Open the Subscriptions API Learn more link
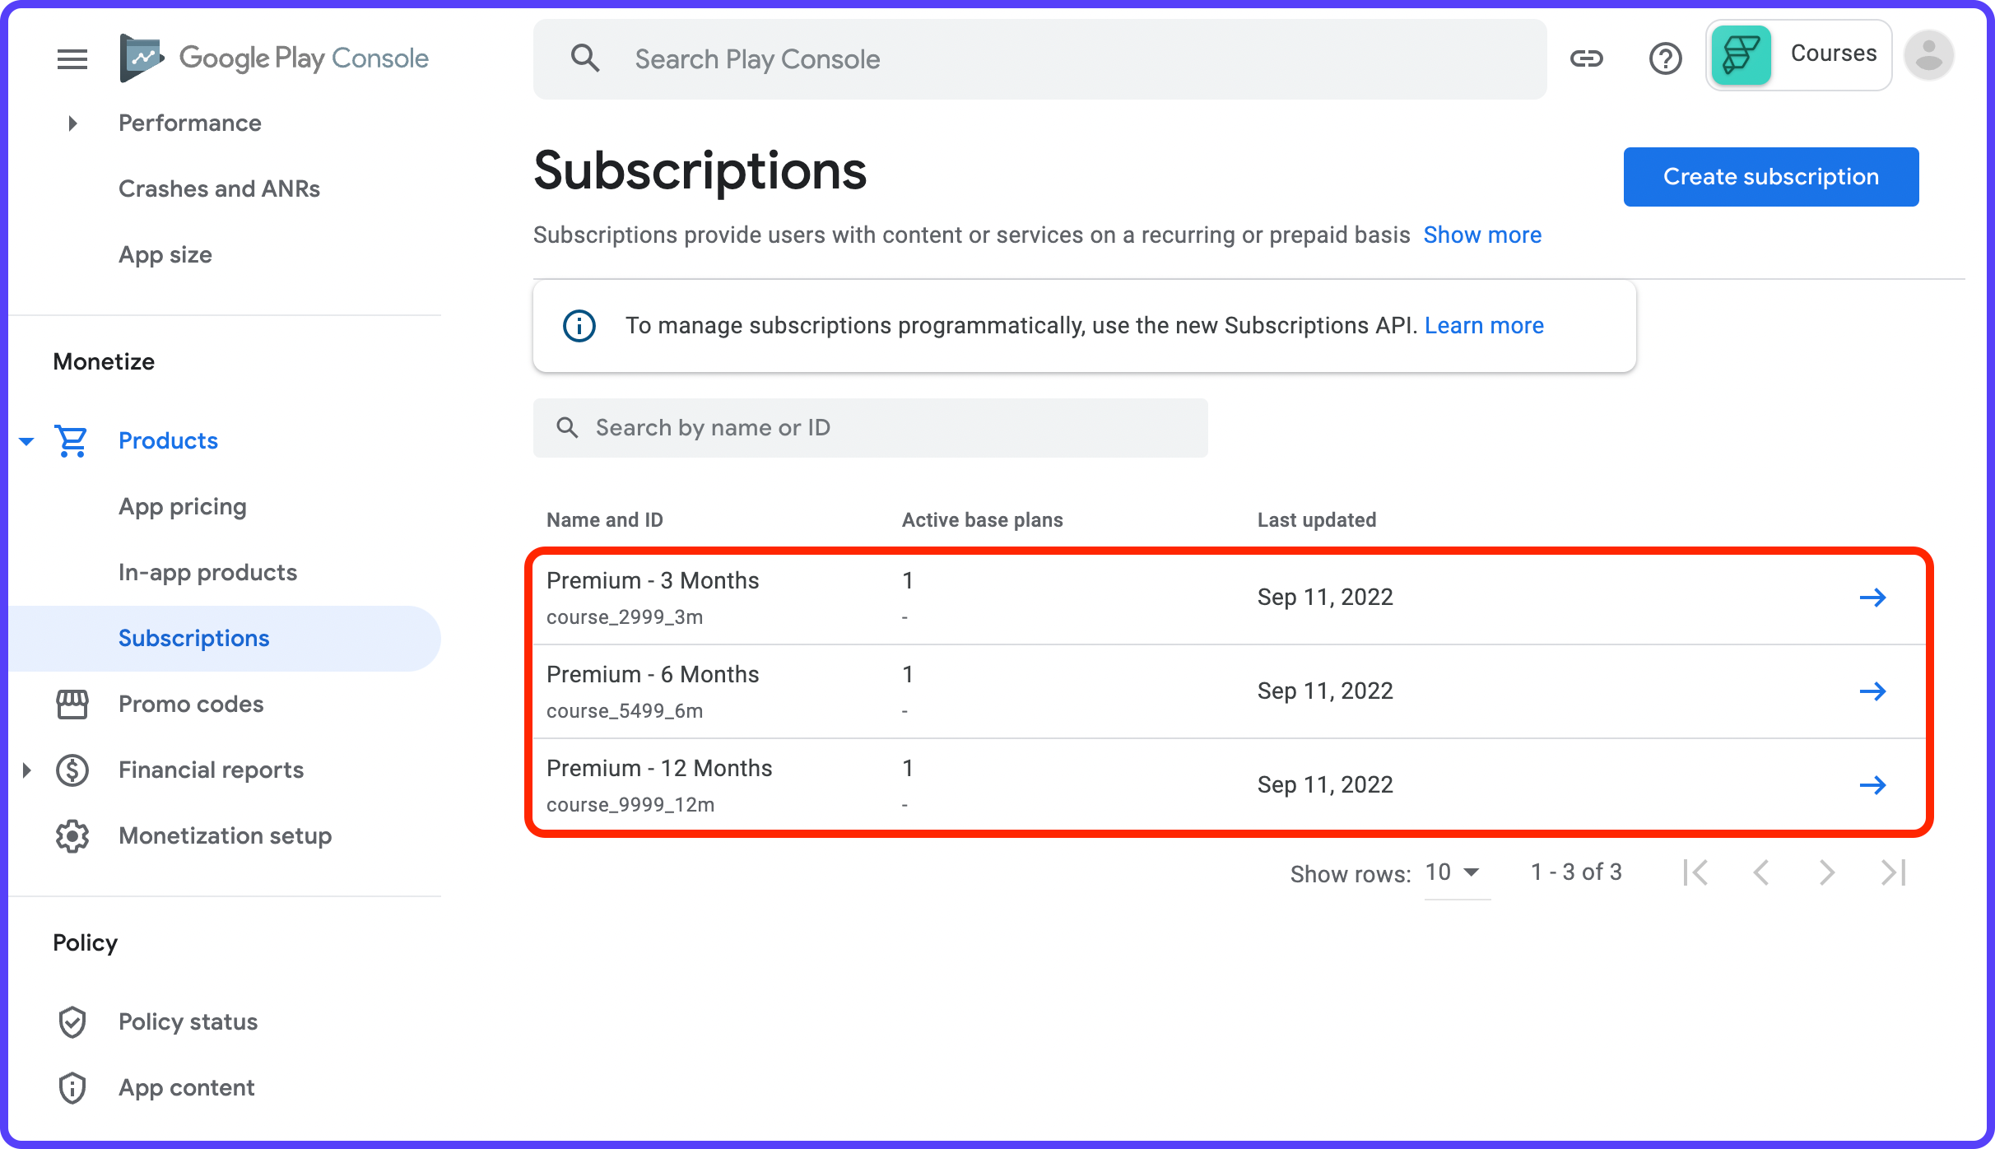Screen dimensions: 1995x1149 coord(1483,325)
